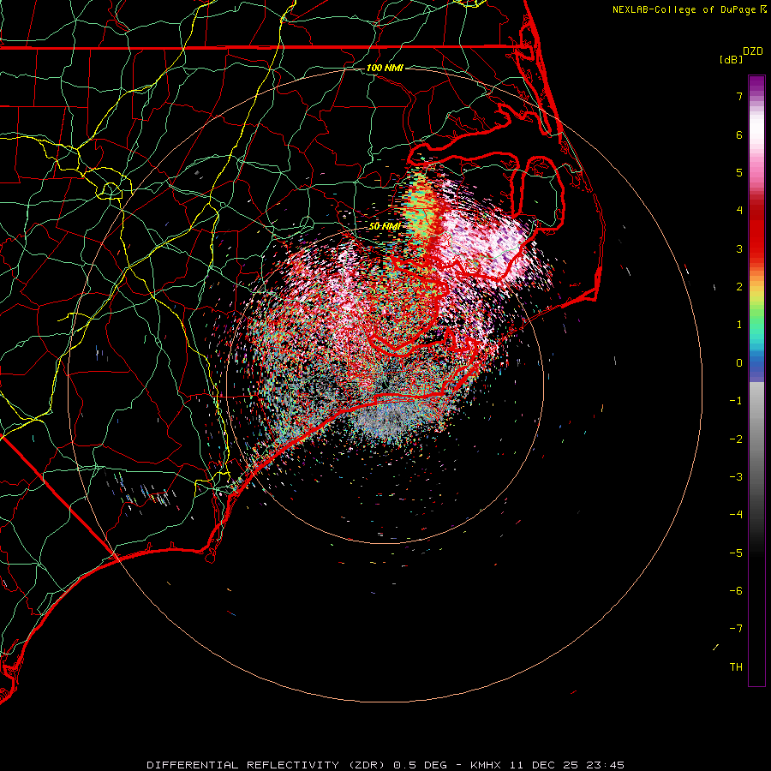Click the -2 value on color scale
The width and height of the screenshot is (771, 771).
[x=736, y=439]
